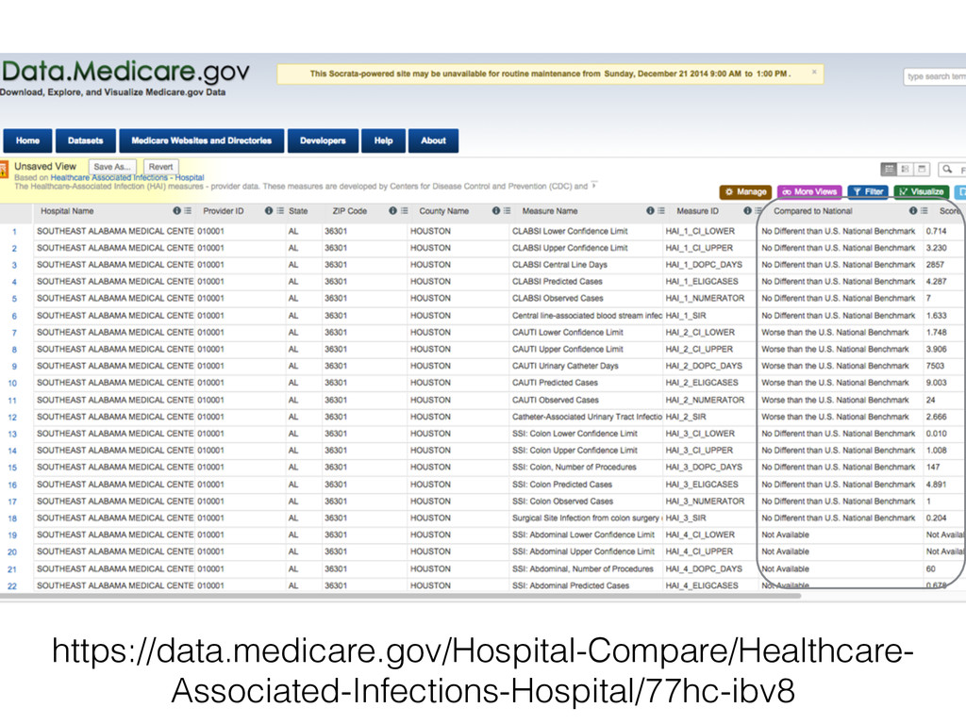The height and width of the screenshot is (724, 966).
Task: Open Provider ID column menu
Action: click(x=280, y=210)
